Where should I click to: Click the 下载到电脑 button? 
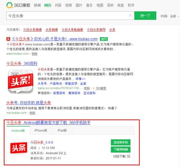tap(121, 149)
